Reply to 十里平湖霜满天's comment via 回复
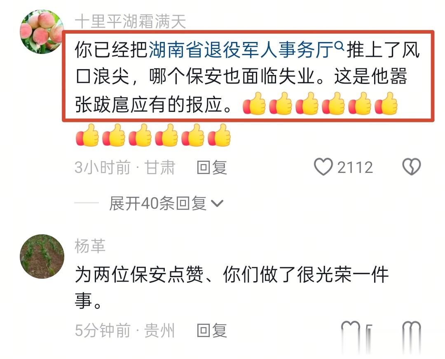The width and height of the screenshot is (445, 359). [x=212, y=167]
